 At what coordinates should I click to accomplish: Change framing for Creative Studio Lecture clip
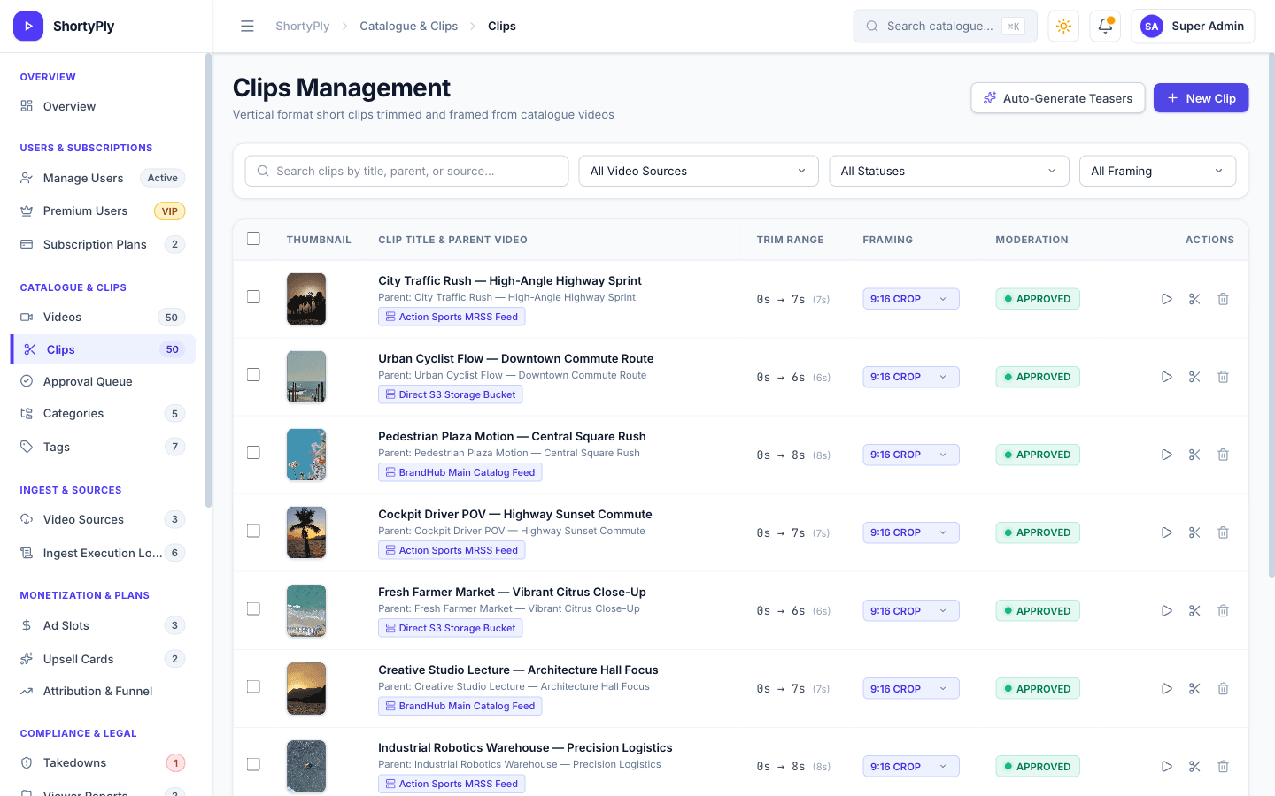910,688
